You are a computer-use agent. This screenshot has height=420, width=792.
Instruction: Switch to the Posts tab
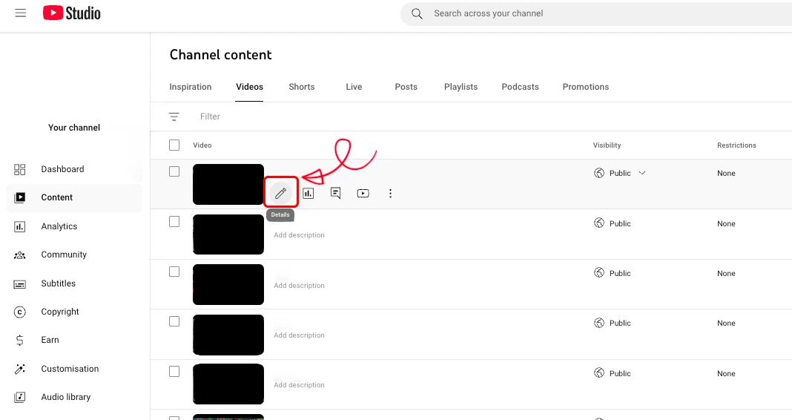406,87
